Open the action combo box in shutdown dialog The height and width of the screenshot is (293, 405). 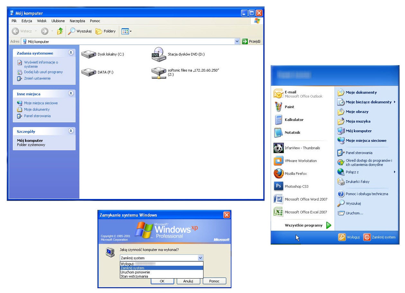pos(162,258)
